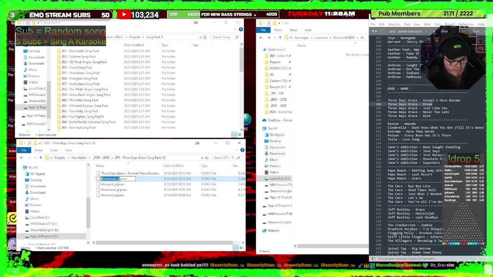Open address history dropdown in Song Pack II window
This screenshot has width=493, height=277.
pyautogui.click(x=200, y=37)
